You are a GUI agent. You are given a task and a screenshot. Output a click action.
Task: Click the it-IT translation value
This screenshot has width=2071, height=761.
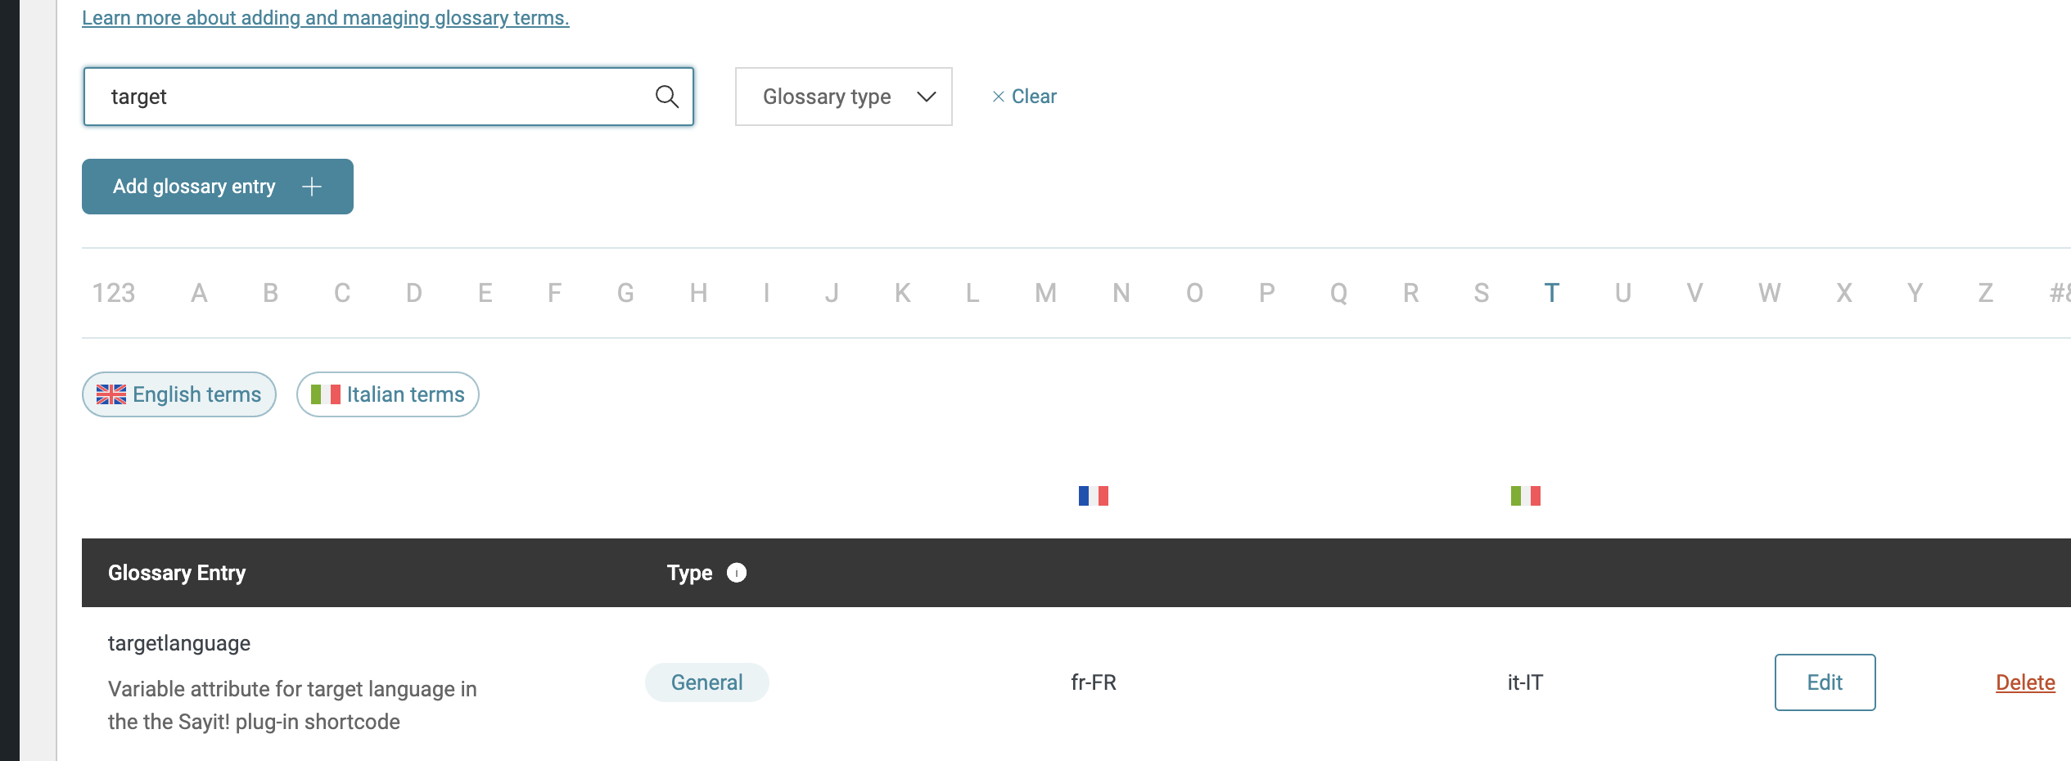click(x=1526, y=682)
